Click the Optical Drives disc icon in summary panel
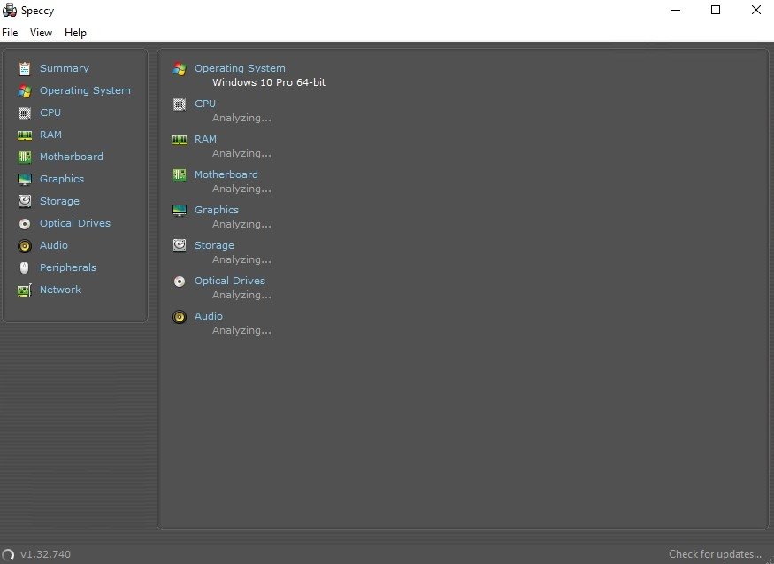The width and height of the screenshot is (774, 564). coord(180,281)
